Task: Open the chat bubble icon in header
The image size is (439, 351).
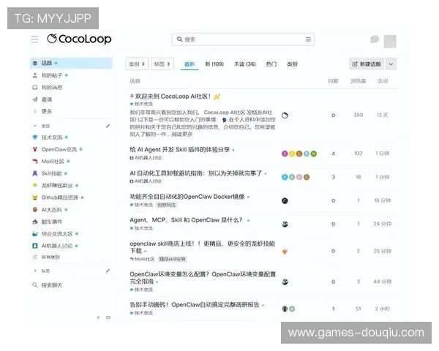Action: click(x=375, y=39)
